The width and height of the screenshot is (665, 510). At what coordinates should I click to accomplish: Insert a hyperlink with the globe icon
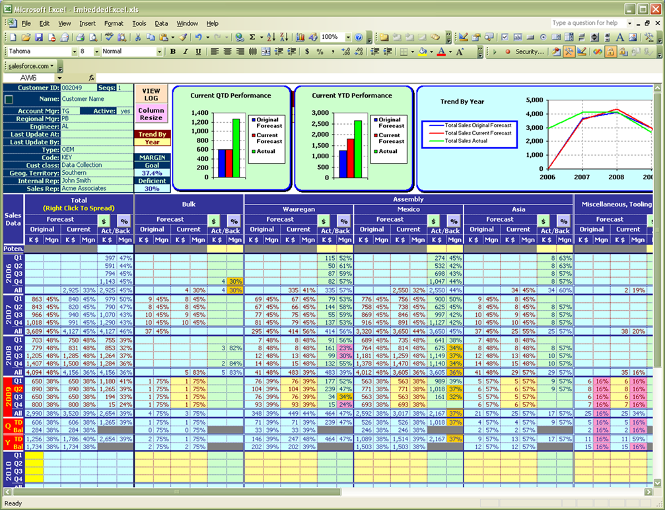point(240,37)
